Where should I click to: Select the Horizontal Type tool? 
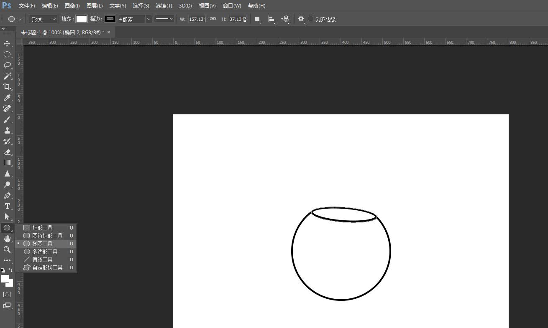click(x=7, y=206)
